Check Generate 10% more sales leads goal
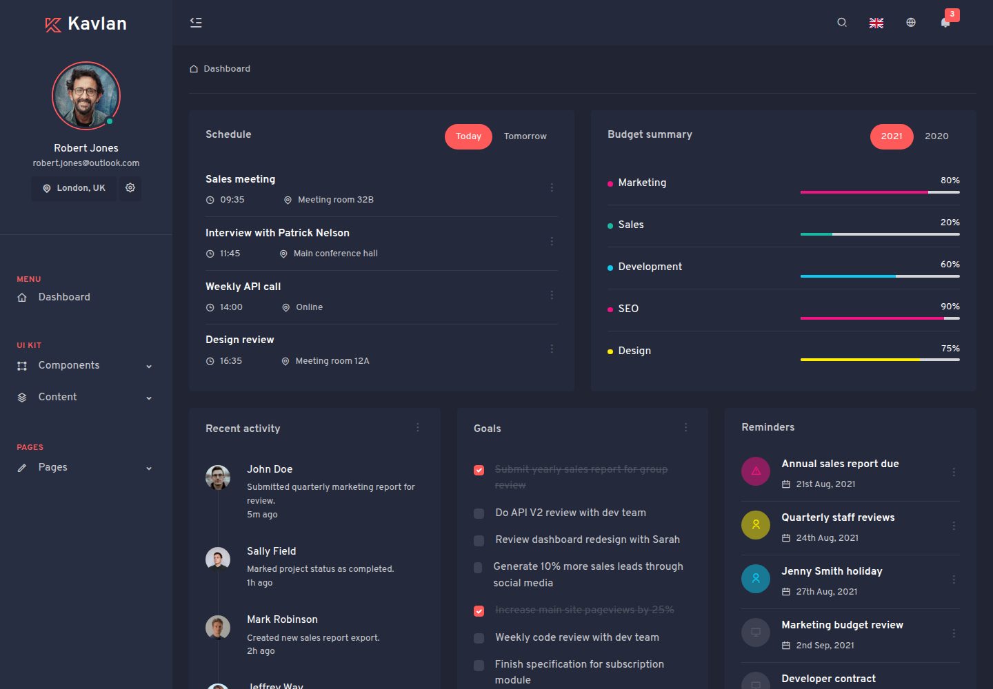 point(478,568)
